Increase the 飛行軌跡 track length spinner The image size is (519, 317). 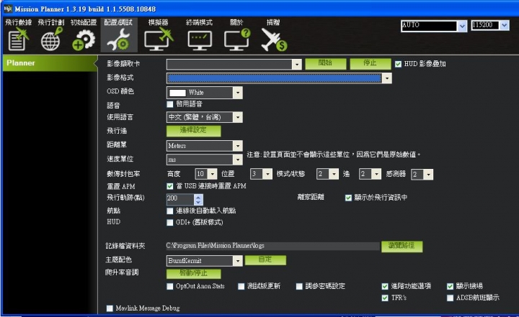point(198,197)
